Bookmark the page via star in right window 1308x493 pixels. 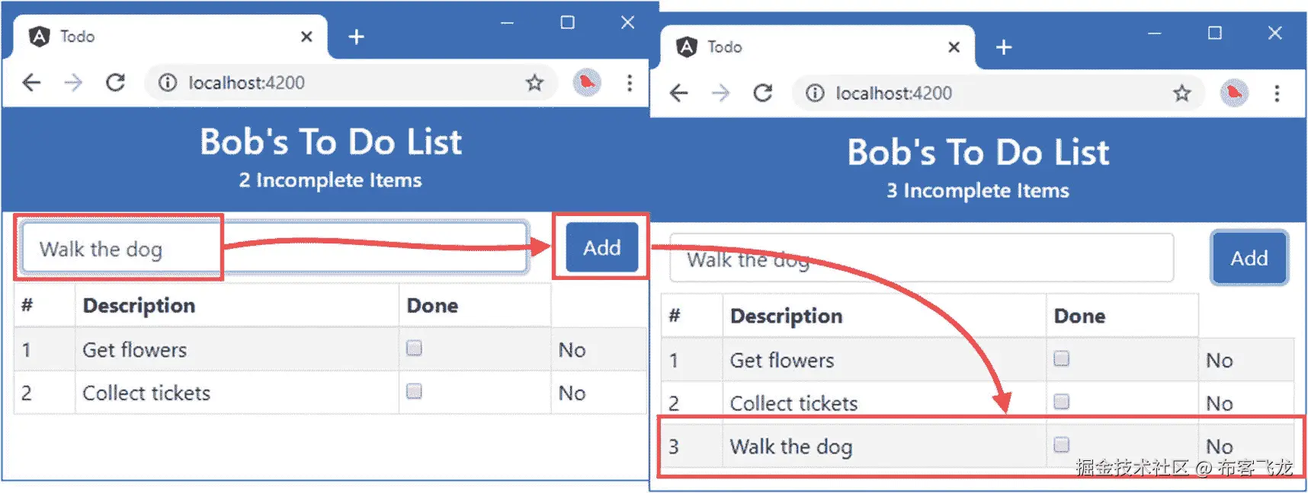[1181, 93]
